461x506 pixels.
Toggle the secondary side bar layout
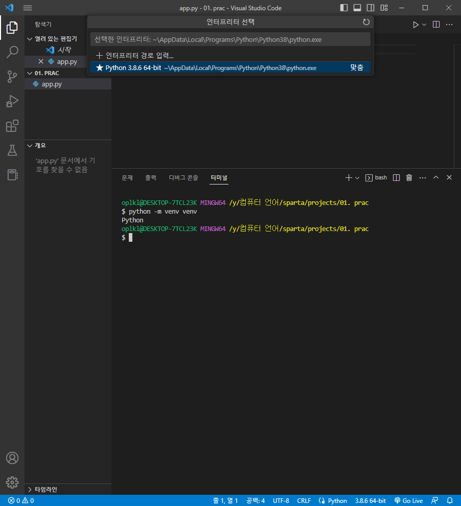click(371, 8)
